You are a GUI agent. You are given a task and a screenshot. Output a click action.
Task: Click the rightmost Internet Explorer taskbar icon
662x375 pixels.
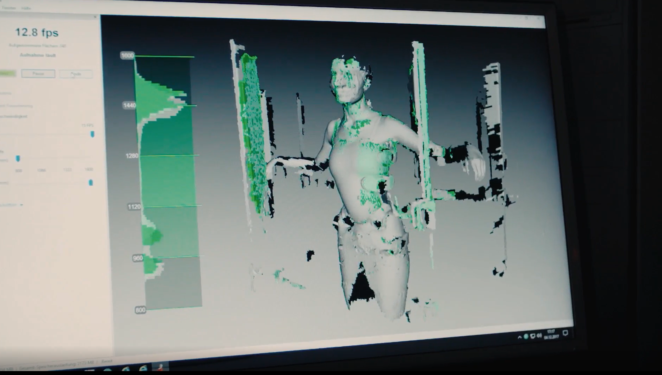coord(143,368)
